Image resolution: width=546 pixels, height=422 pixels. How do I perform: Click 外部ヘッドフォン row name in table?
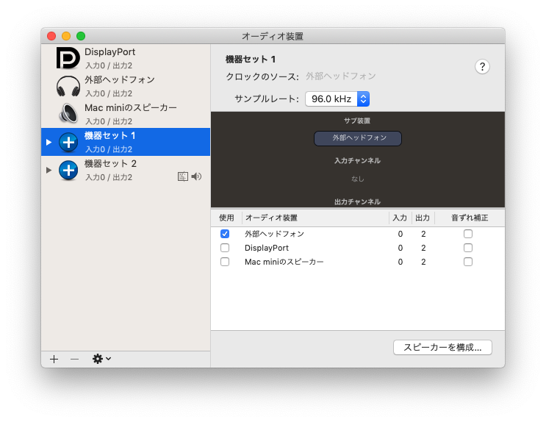274,234
